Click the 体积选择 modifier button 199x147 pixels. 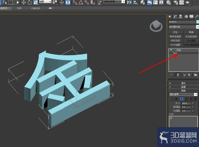click(176, 40)
